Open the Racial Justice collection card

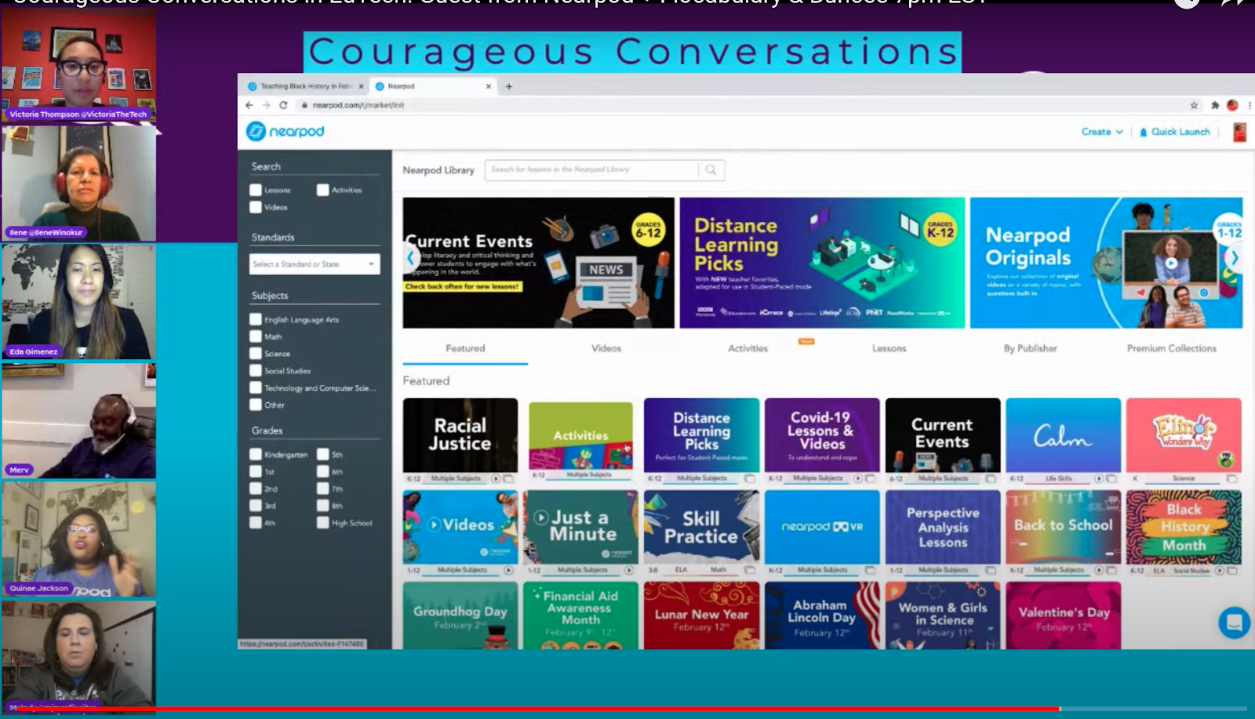(460, 441)
